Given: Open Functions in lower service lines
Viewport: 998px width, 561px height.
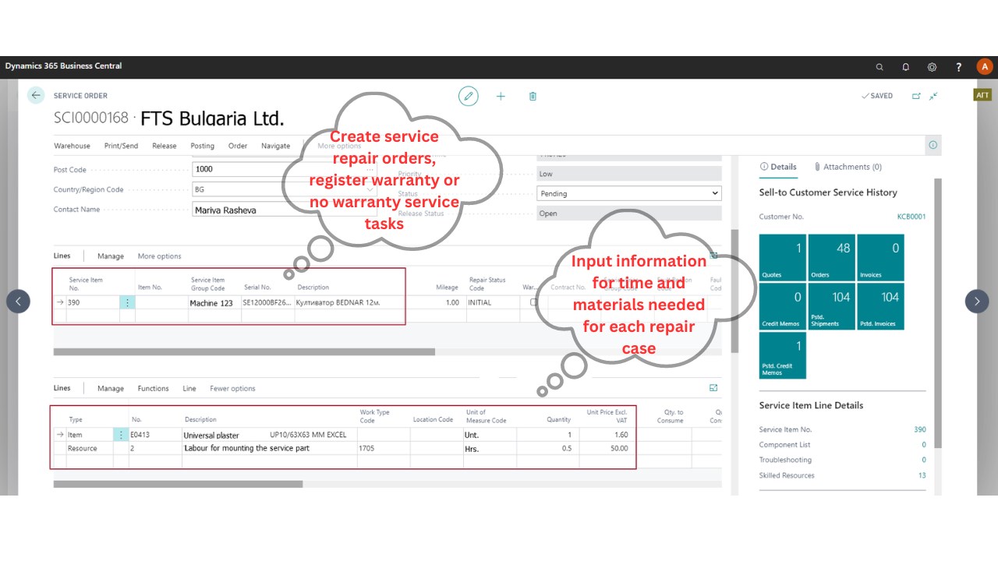Looking at the screenshot, I should point(153,389).
